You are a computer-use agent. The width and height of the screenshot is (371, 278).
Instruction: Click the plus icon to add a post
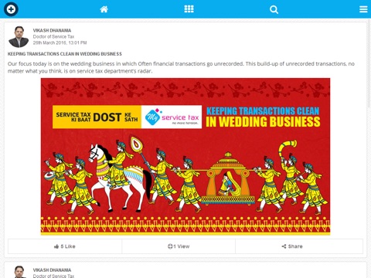(x=11, y=9)
